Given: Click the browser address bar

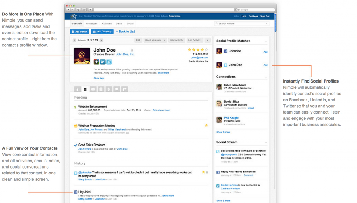Looking at the screenshot, I should [x=164, y=10].
